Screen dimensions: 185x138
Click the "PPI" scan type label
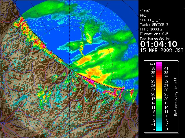143,16
